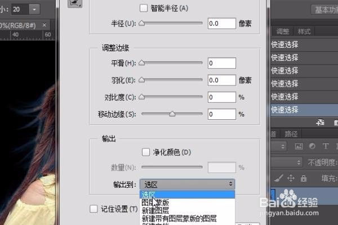Screen dimensions: 338x225
Task: Click the 移动边缘 value input field
Action: (x=221, y=114)
